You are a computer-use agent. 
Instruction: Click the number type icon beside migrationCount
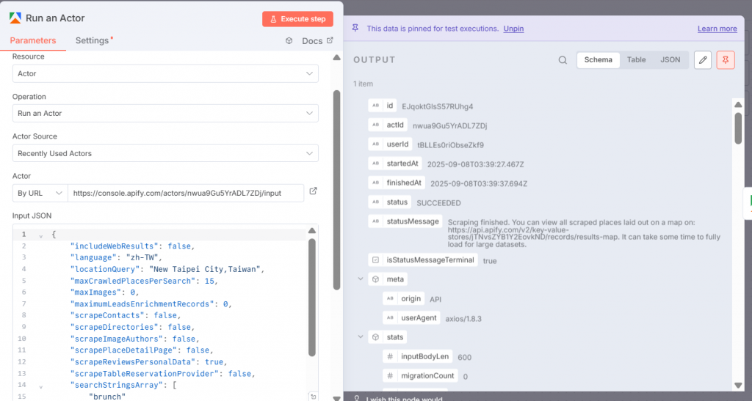(390, 375)
